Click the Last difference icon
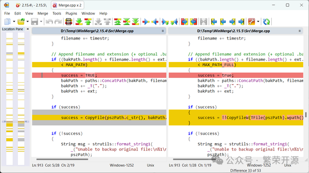The image size is (309, 173). pos(136,22)
